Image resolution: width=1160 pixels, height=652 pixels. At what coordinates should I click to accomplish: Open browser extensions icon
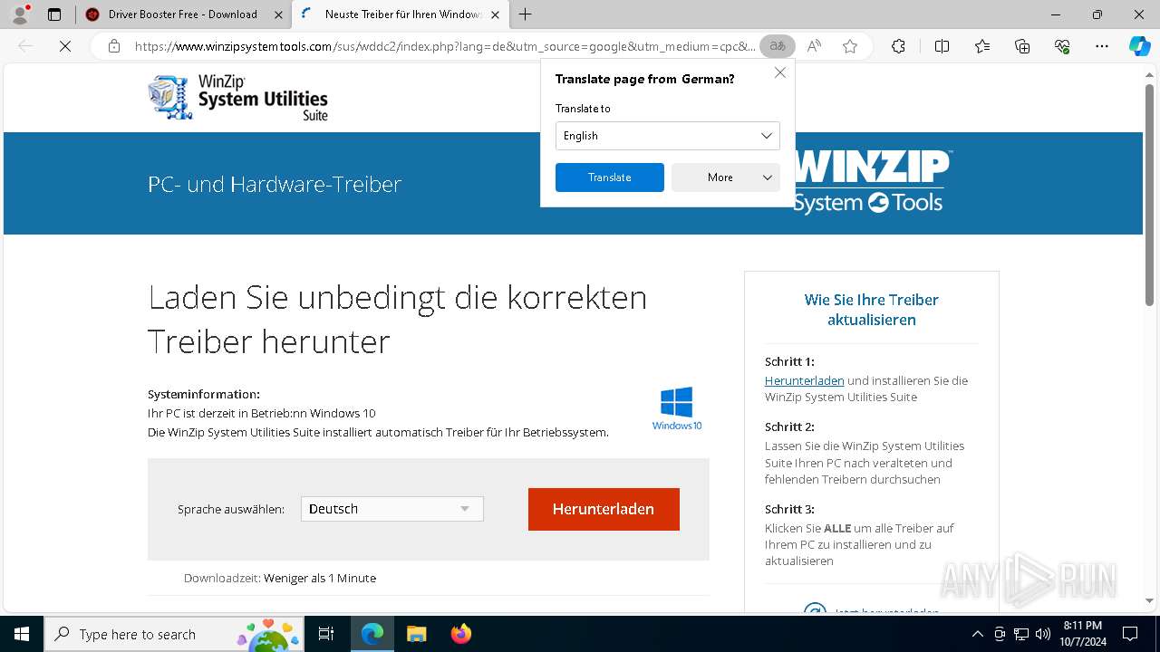pos(898,46)
